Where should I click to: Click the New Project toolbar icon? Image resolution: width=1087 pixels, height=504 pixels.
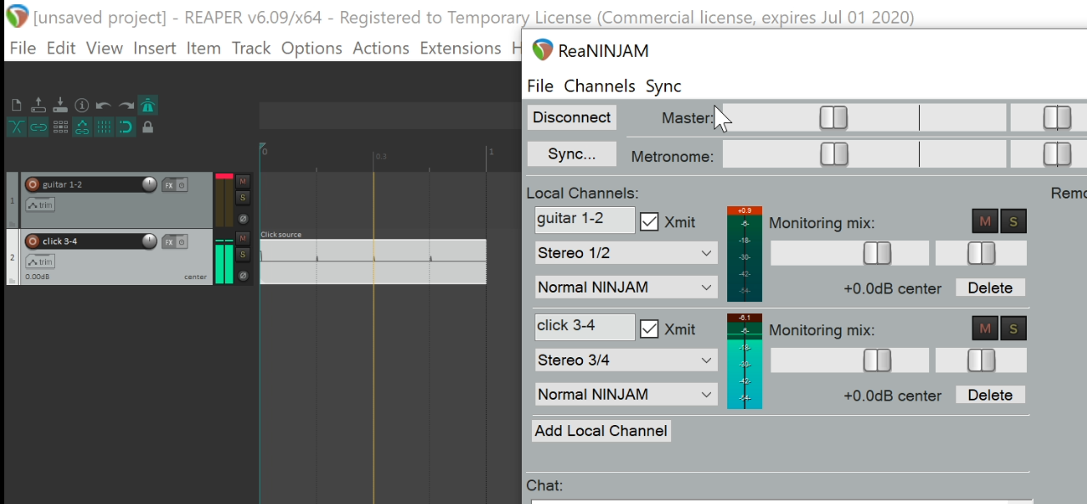tap(16, 105)
